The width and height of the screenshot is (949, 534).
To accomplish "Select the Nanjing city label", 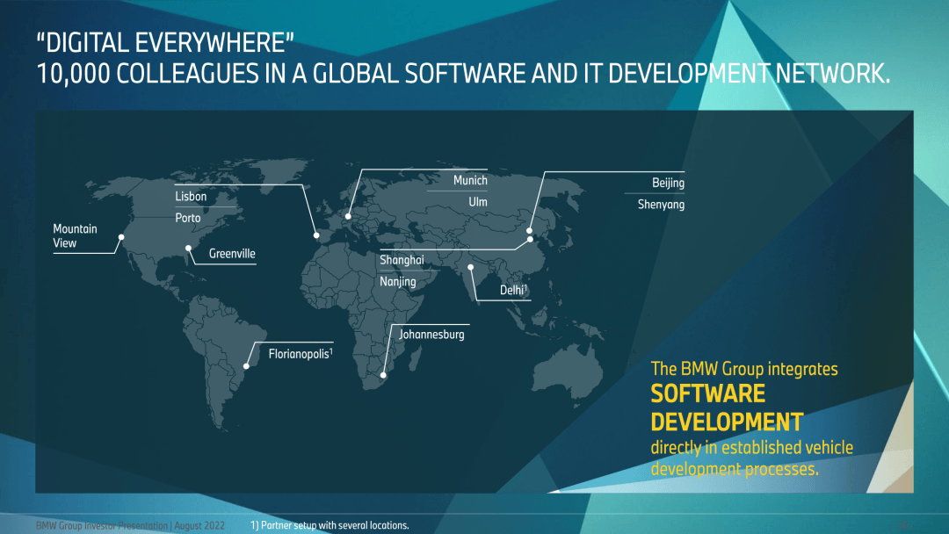I will tap(398, 282).
